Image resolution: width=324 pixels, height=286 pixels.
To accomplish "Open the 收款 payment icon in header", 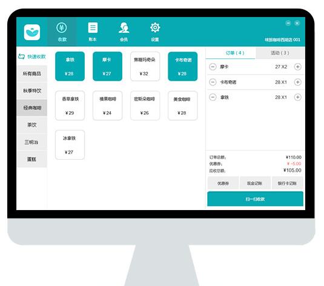I will 62,28.
